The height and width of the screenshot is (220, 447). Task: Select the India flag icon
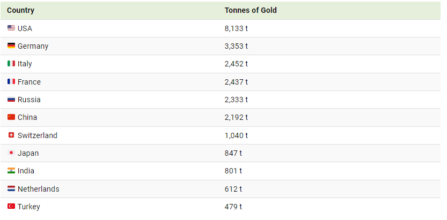(x=11, y=171)
